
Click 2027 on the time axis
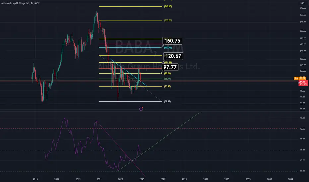point(163,179)
